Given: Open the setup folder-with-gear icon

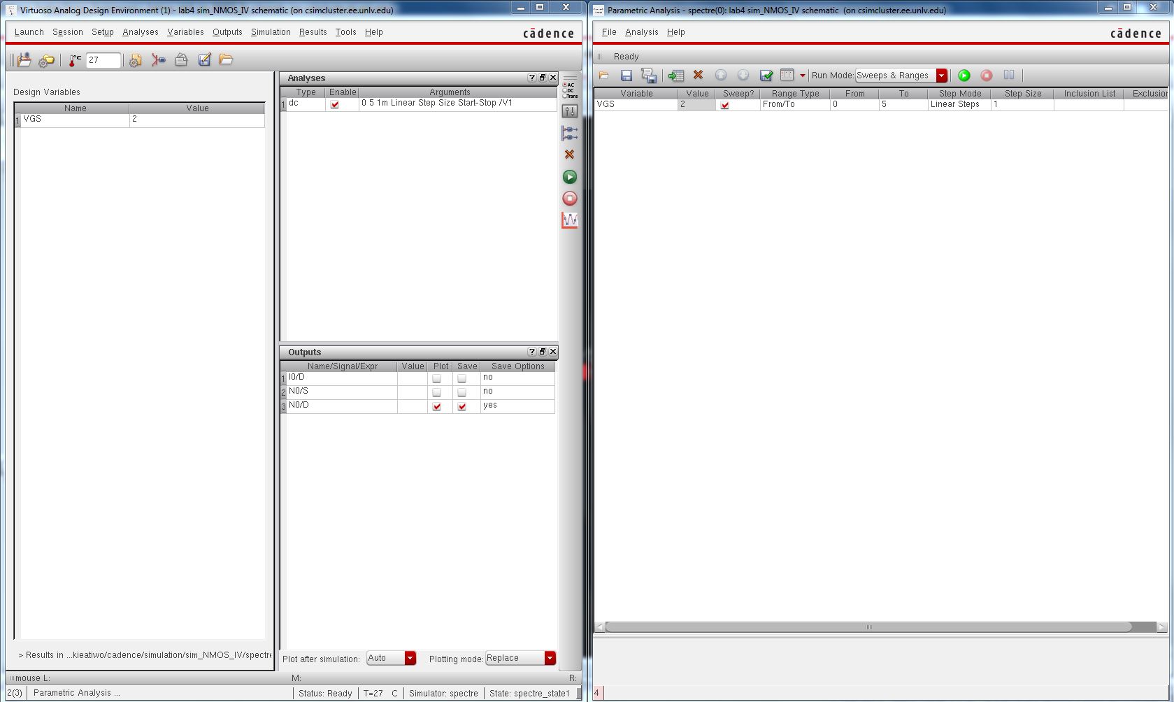Looking at the screenshot, I should (46, 61).
